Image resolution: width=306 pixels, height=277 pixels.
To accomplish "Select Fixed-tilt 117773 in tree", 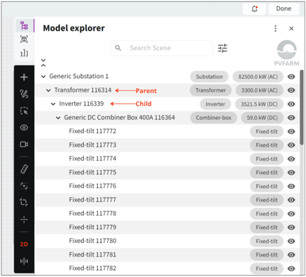I will (x=92, y=145).
